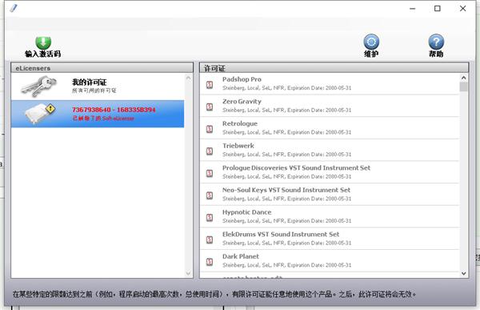
Task: Select the Soft-eLicenser with warning icon
Action: coord(40,114)
